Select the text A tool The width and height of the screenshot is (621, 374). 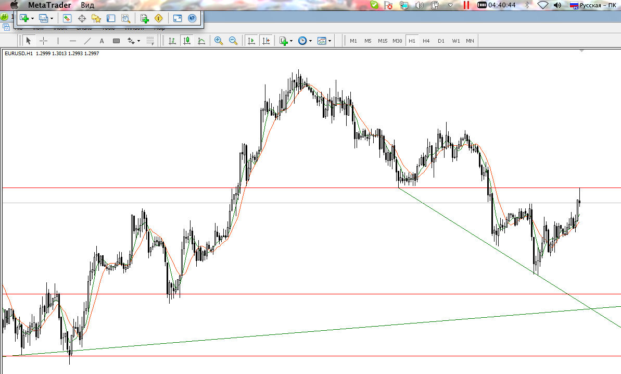pos(102,41)
